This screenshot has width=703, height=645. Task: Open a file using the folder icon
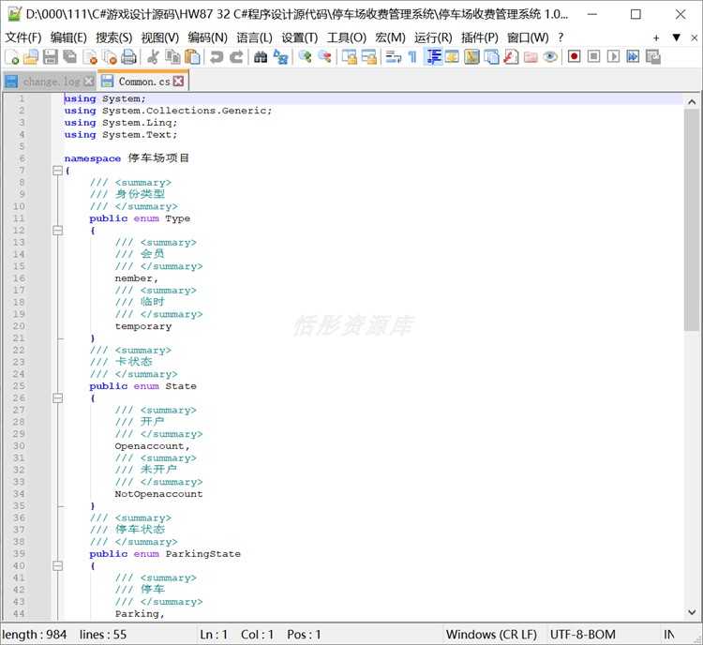[31, 57]
